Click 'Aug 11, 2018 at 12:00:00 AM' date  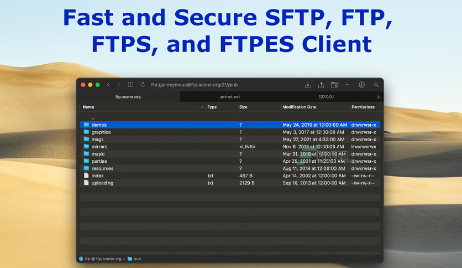click(314, 168)
